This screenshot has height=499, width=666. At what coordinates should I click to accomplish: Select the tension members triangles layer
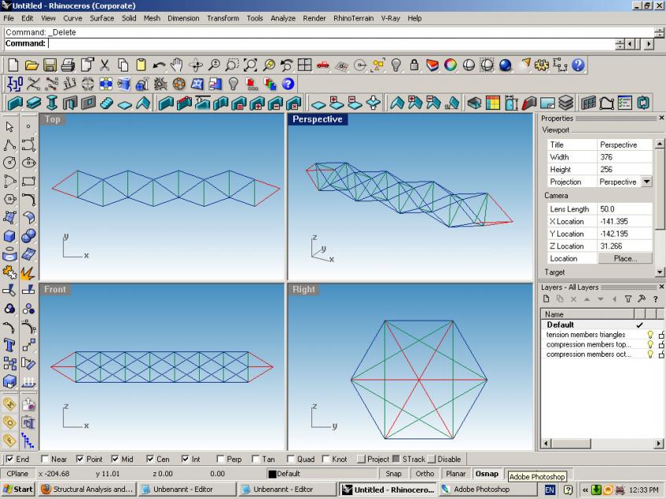click(586, 335)
